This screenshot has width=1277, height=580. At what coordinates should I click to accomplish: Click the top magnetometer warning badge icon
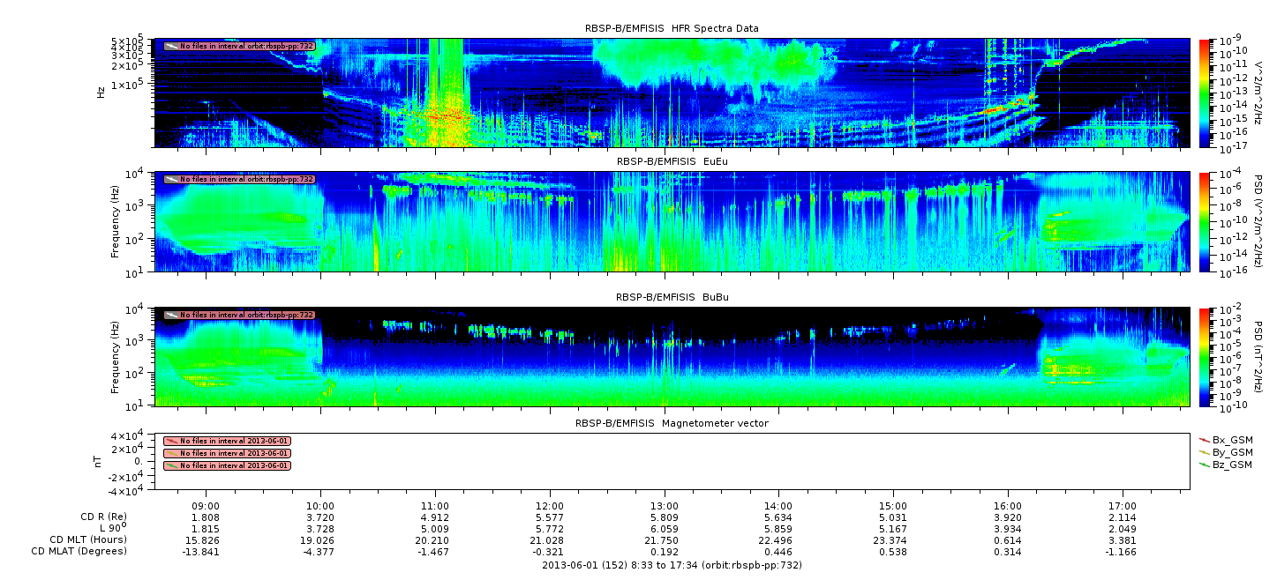click(171, 441)
